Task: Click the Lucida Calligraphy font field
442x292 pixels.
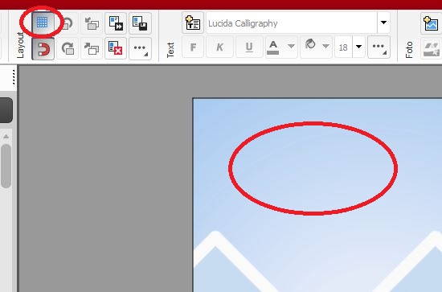Action: coord(292,23)
